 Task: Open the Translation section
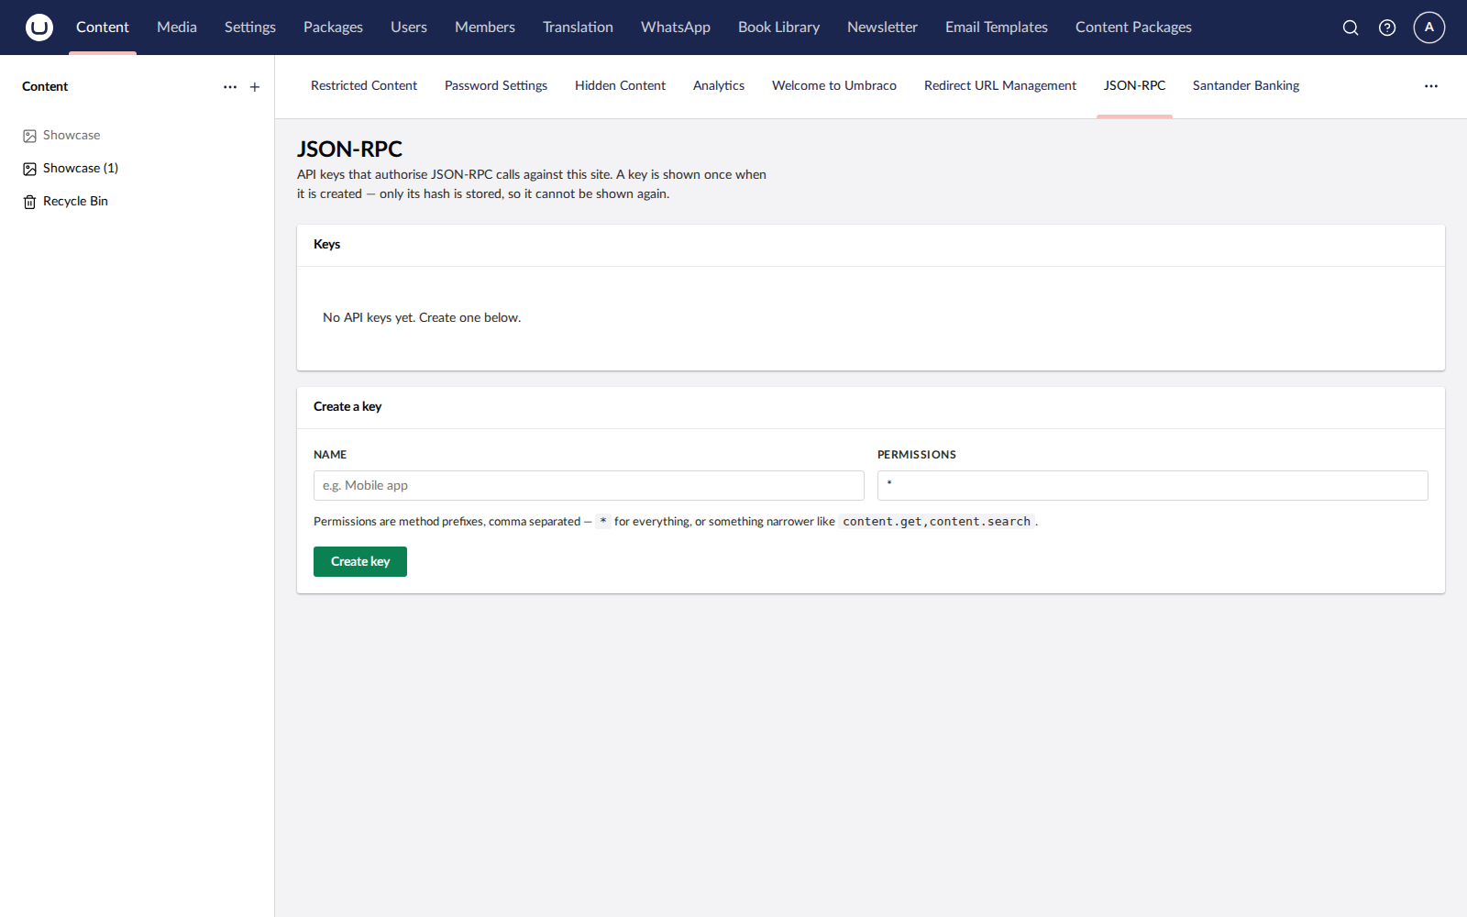[578, 28]
